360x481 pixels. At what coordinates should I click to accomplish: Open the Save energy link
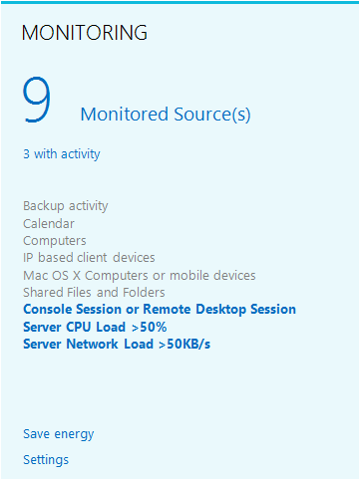(59, 434)
